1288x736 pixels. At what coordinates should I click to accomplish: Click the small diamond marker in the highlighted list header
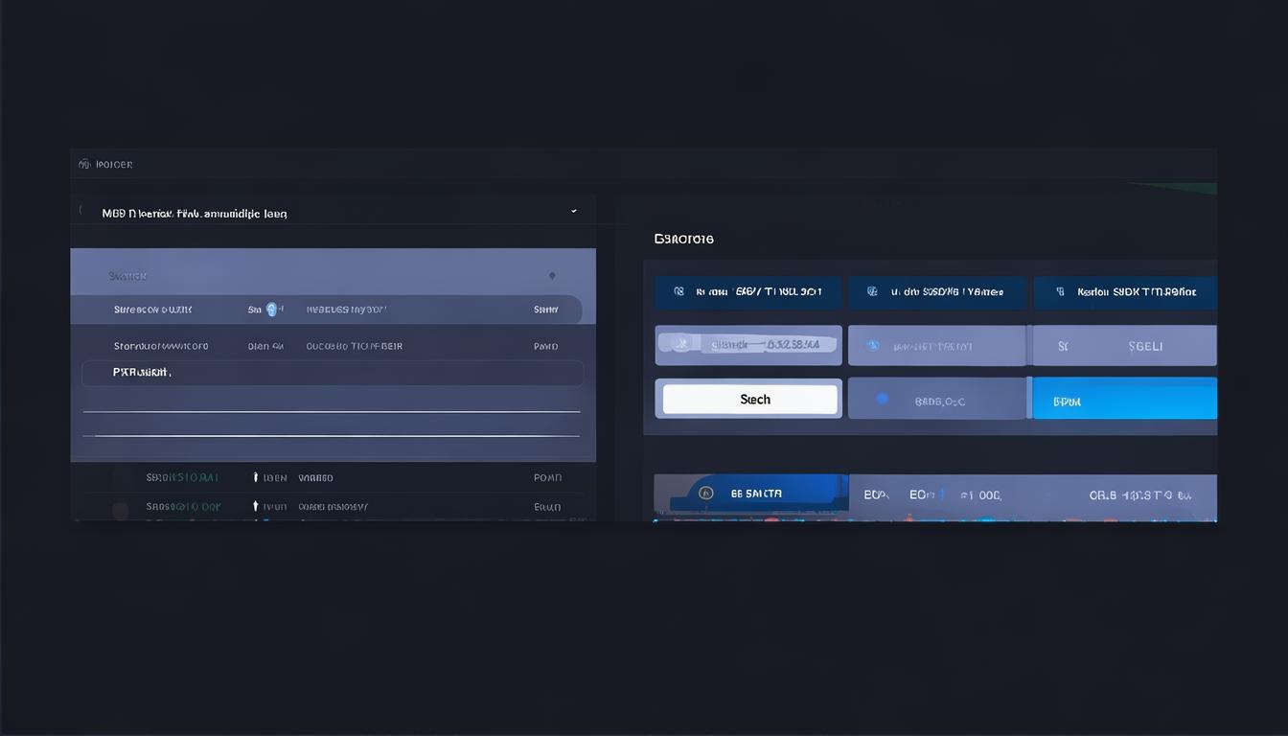pyautogui.click(x=552, y=276)
